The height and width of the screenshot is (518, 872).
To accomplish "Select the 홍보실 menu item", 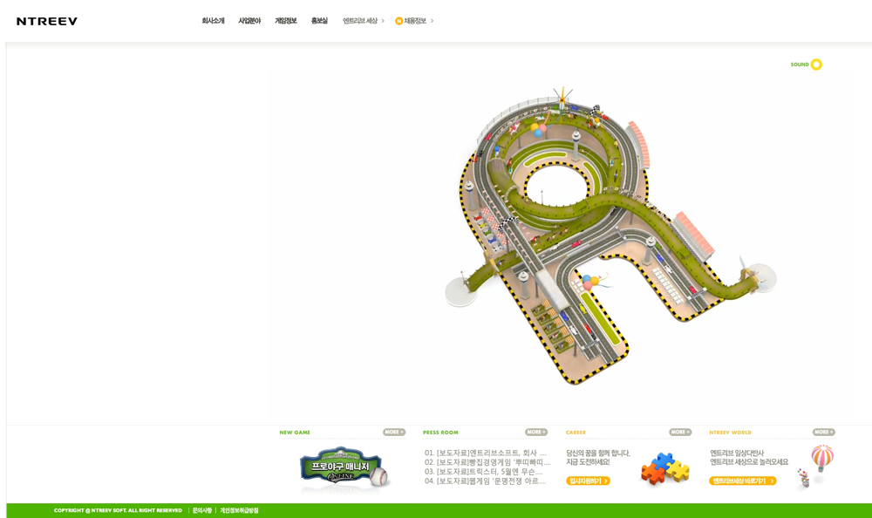I will [319, 21].
